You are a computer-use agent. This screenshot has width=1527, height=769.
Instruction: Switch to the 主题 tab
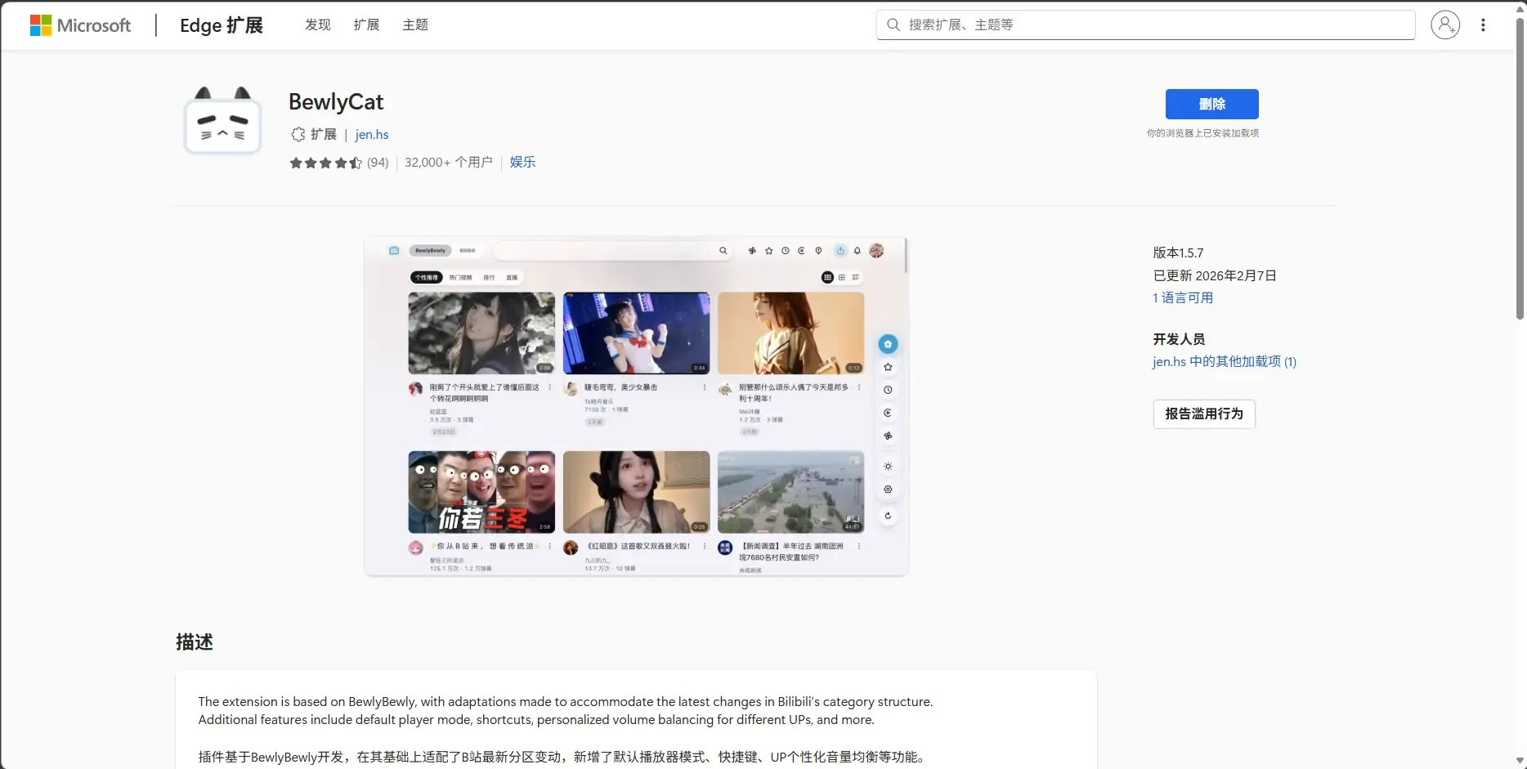(415, 25)
